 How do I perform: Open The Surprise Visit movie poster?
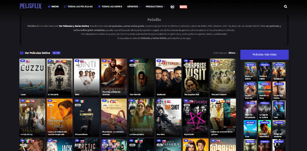(196, 78)
